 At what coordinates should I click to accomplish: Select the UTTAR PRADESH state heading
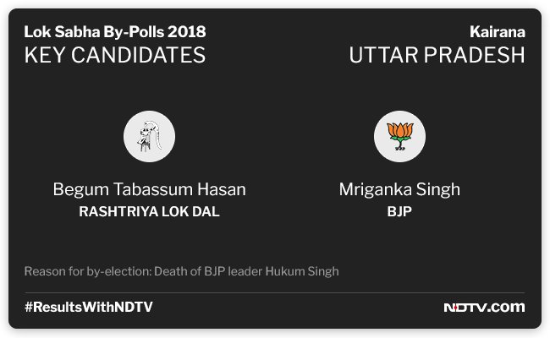click(x=437, y=55)
